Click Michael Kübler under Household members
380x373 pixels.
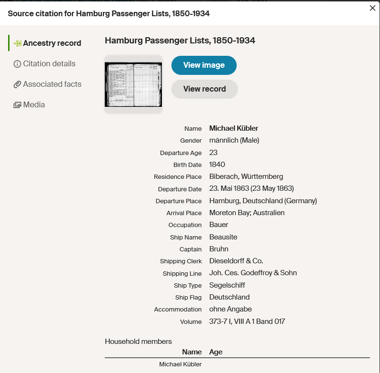[x=180, y=364]
